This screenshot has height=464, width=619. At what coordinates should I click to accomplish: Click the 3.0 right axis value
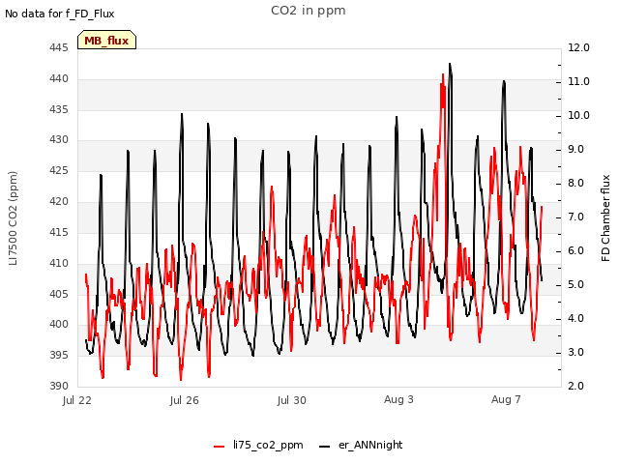click(575, 352)
